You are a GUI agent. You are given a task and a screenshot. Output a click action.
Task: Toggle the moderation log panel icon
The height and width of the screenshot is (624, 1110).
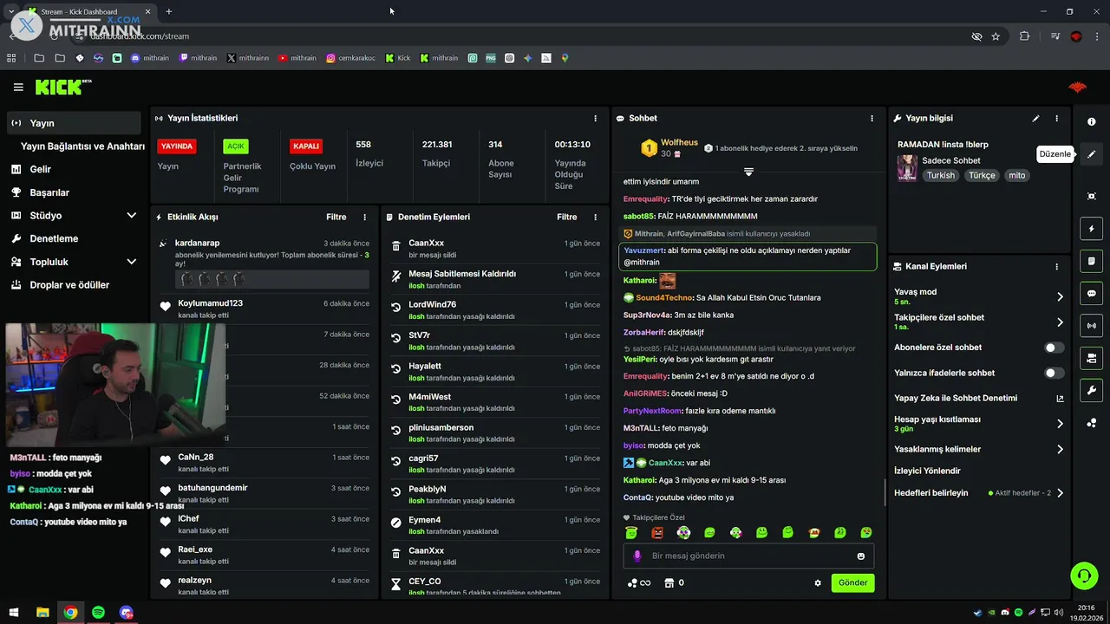pyautogui.click(x=1092, y=261)
